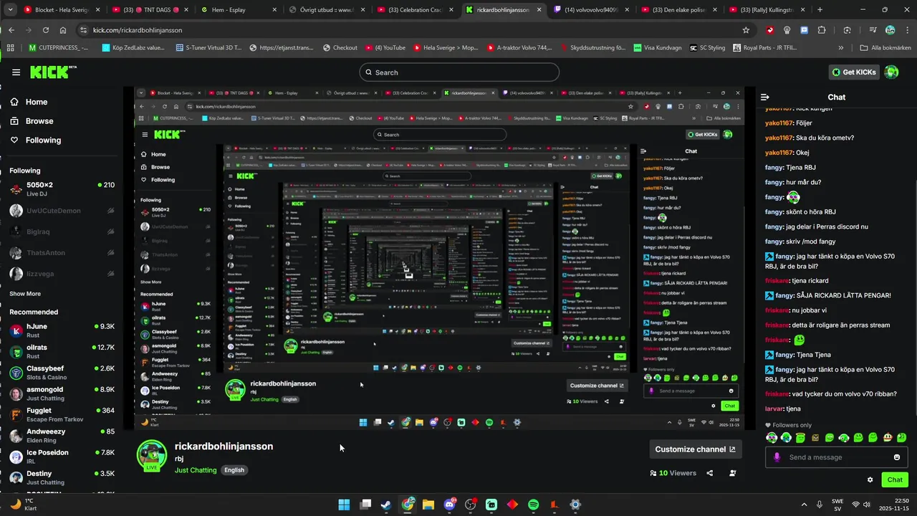Screen dimensions: 917x516
Task: Open chat settings gear icon
Action: 870,480
